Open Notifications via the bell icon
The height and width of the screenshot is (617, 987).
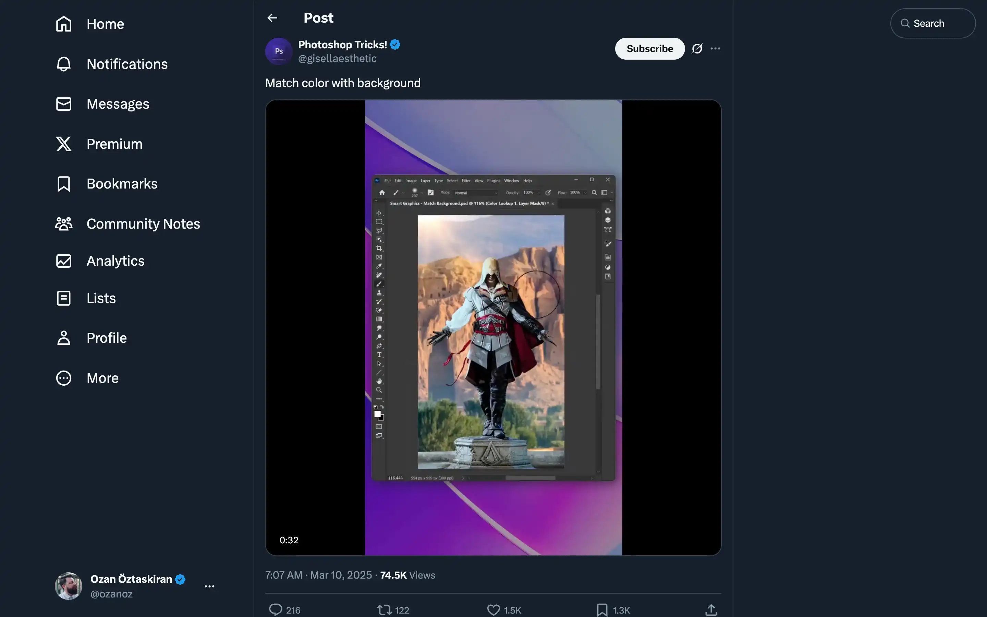[64, 64]
